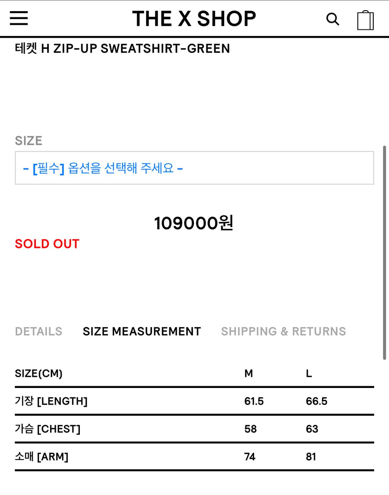The height and width of the screenshot is (495, 389).
Task: Expand the size option dropdown
Action: [x=194, y=168]
